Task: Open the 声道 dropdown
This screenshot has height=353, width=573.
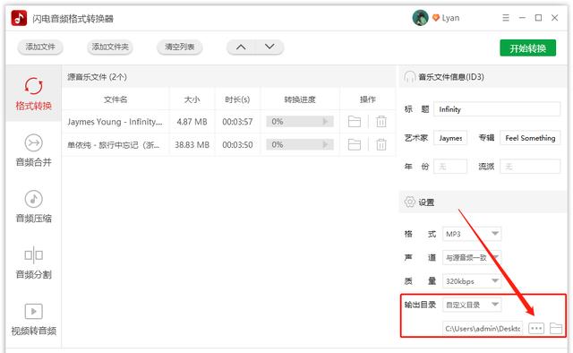Action: tap(472, 257)
